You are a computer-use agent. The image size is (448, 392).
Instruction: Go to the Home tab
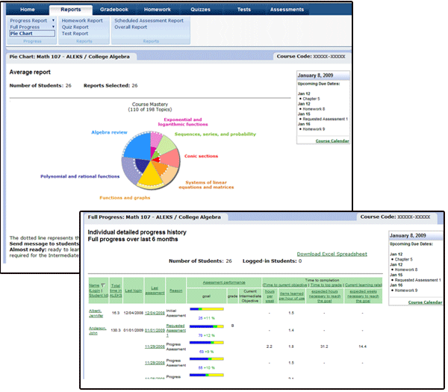28,10
